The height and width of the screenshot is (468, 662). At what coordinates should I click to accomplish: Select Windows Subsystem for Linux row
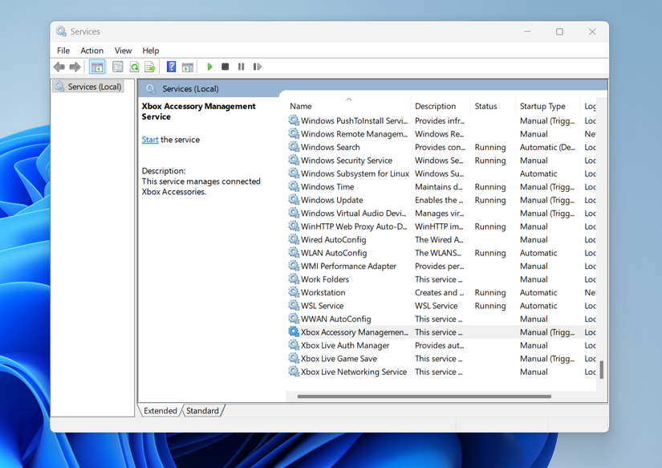(441, 173)
